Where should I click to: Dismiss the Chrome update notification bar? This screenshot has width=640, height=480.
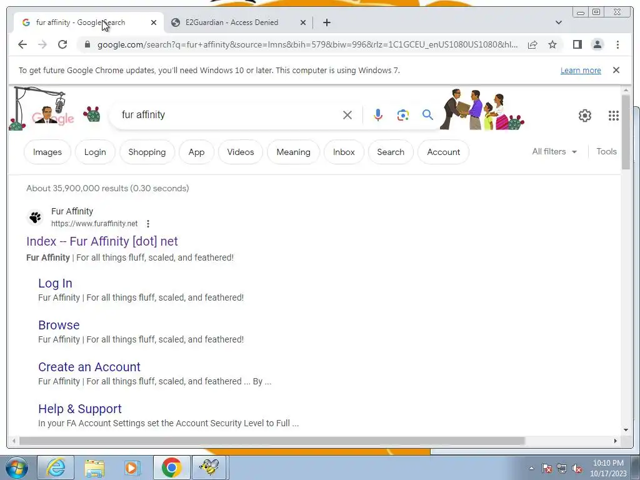[x=616, y=70]
